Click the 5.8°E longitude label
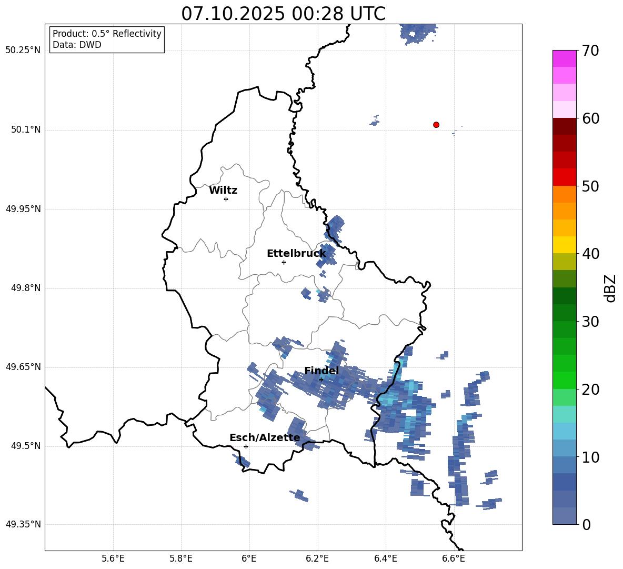The image size is (623, 569). click(181, 558)
